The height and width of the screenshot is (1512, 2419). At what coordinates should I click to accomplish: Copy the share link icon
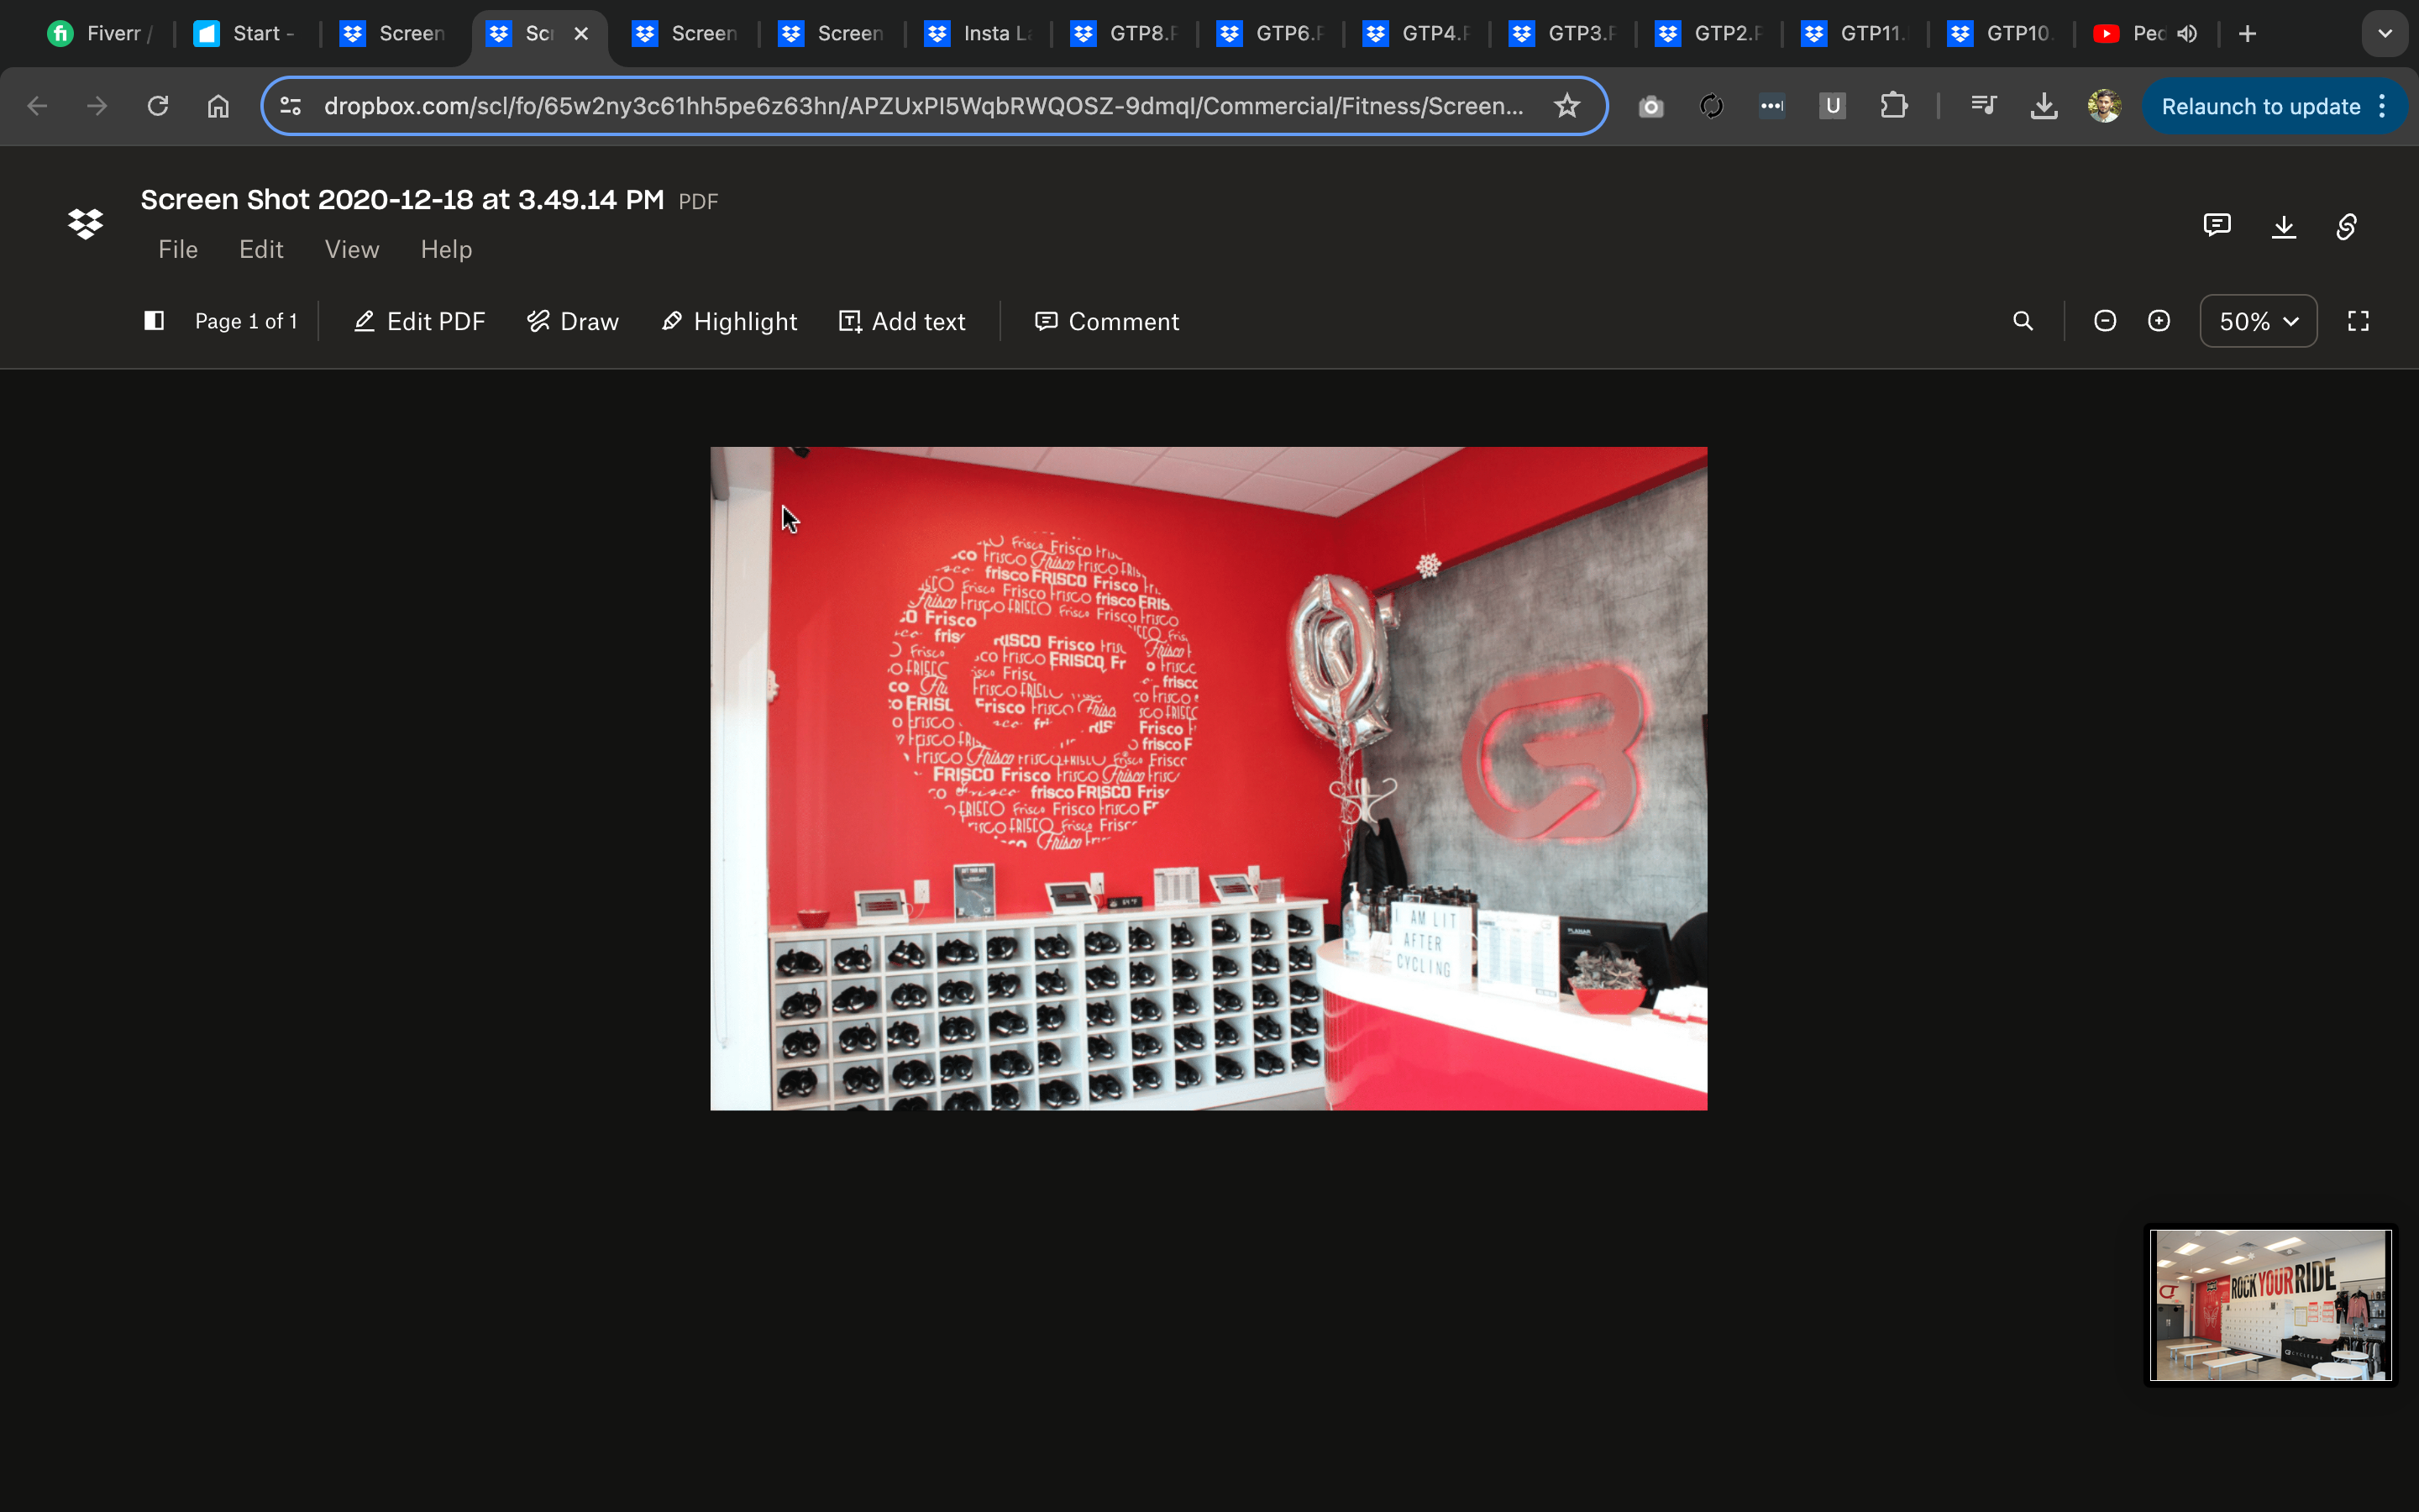[x=2346, y=227]
